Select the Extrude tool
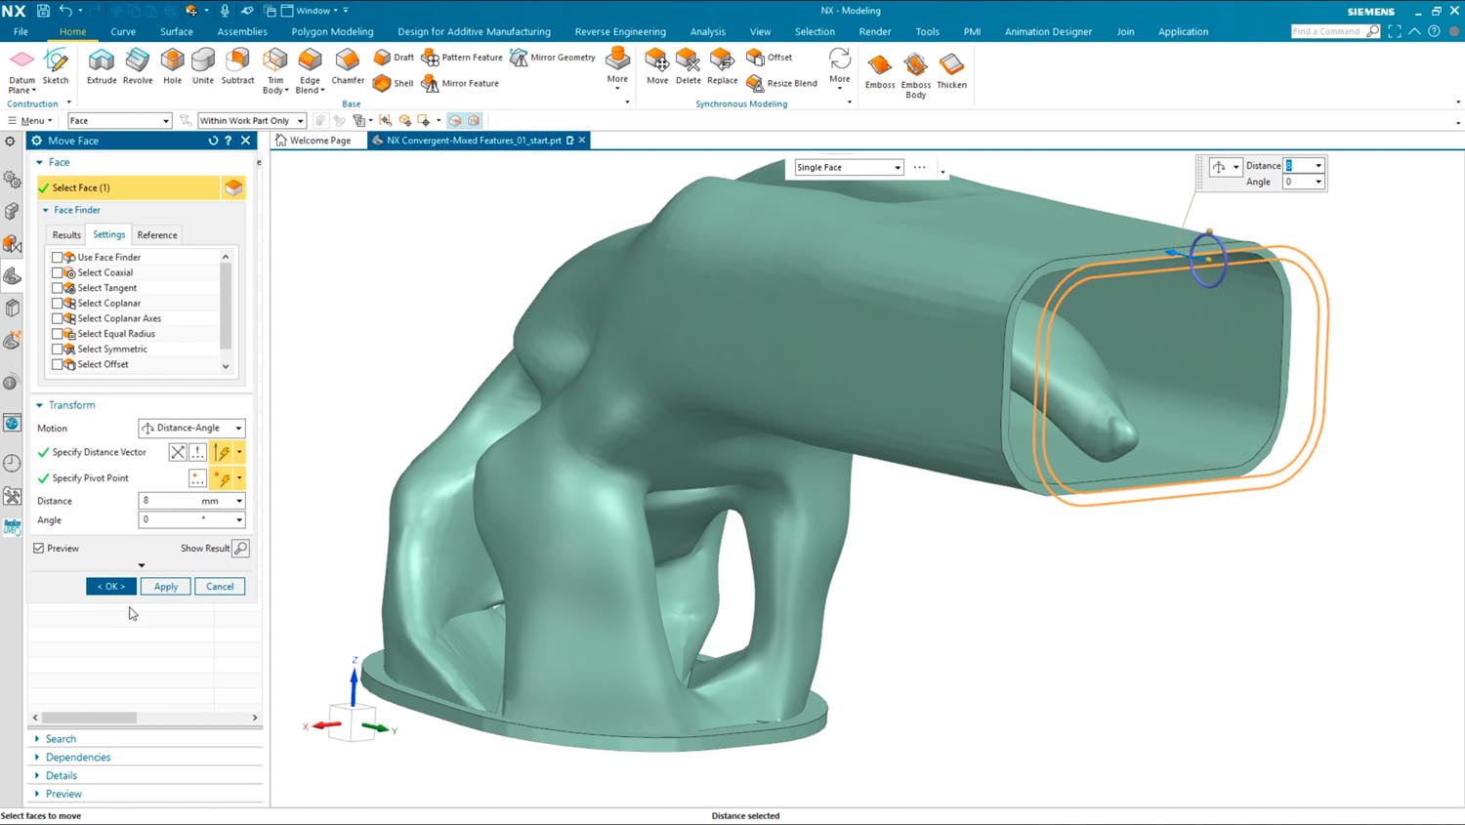 102,66
